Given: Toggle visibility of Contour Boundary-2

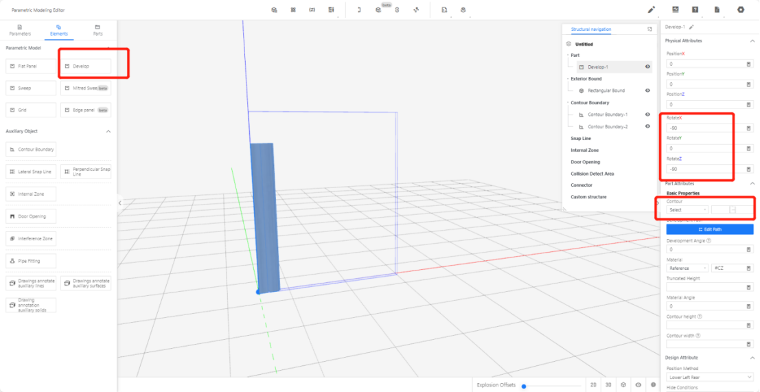Looking at the screenshot, I should pos(647,127).
